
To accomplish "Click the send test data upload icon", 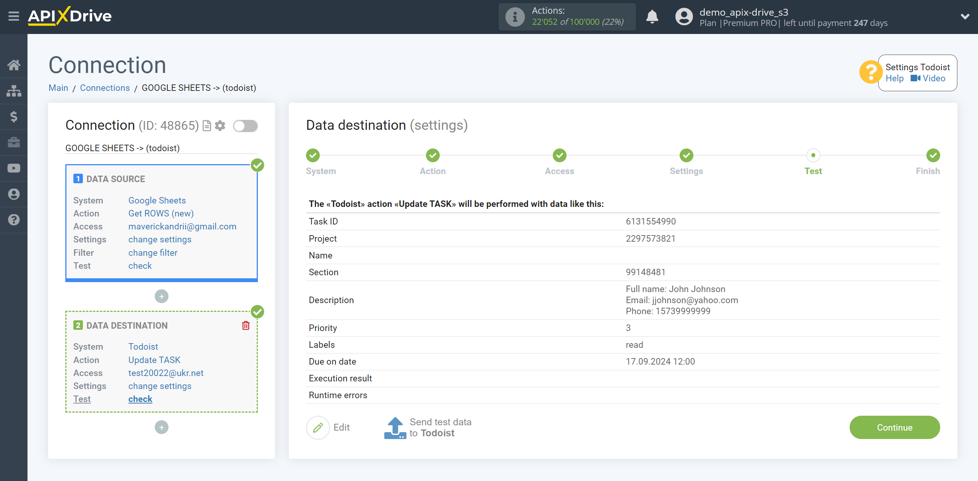I will pos(395,428).
